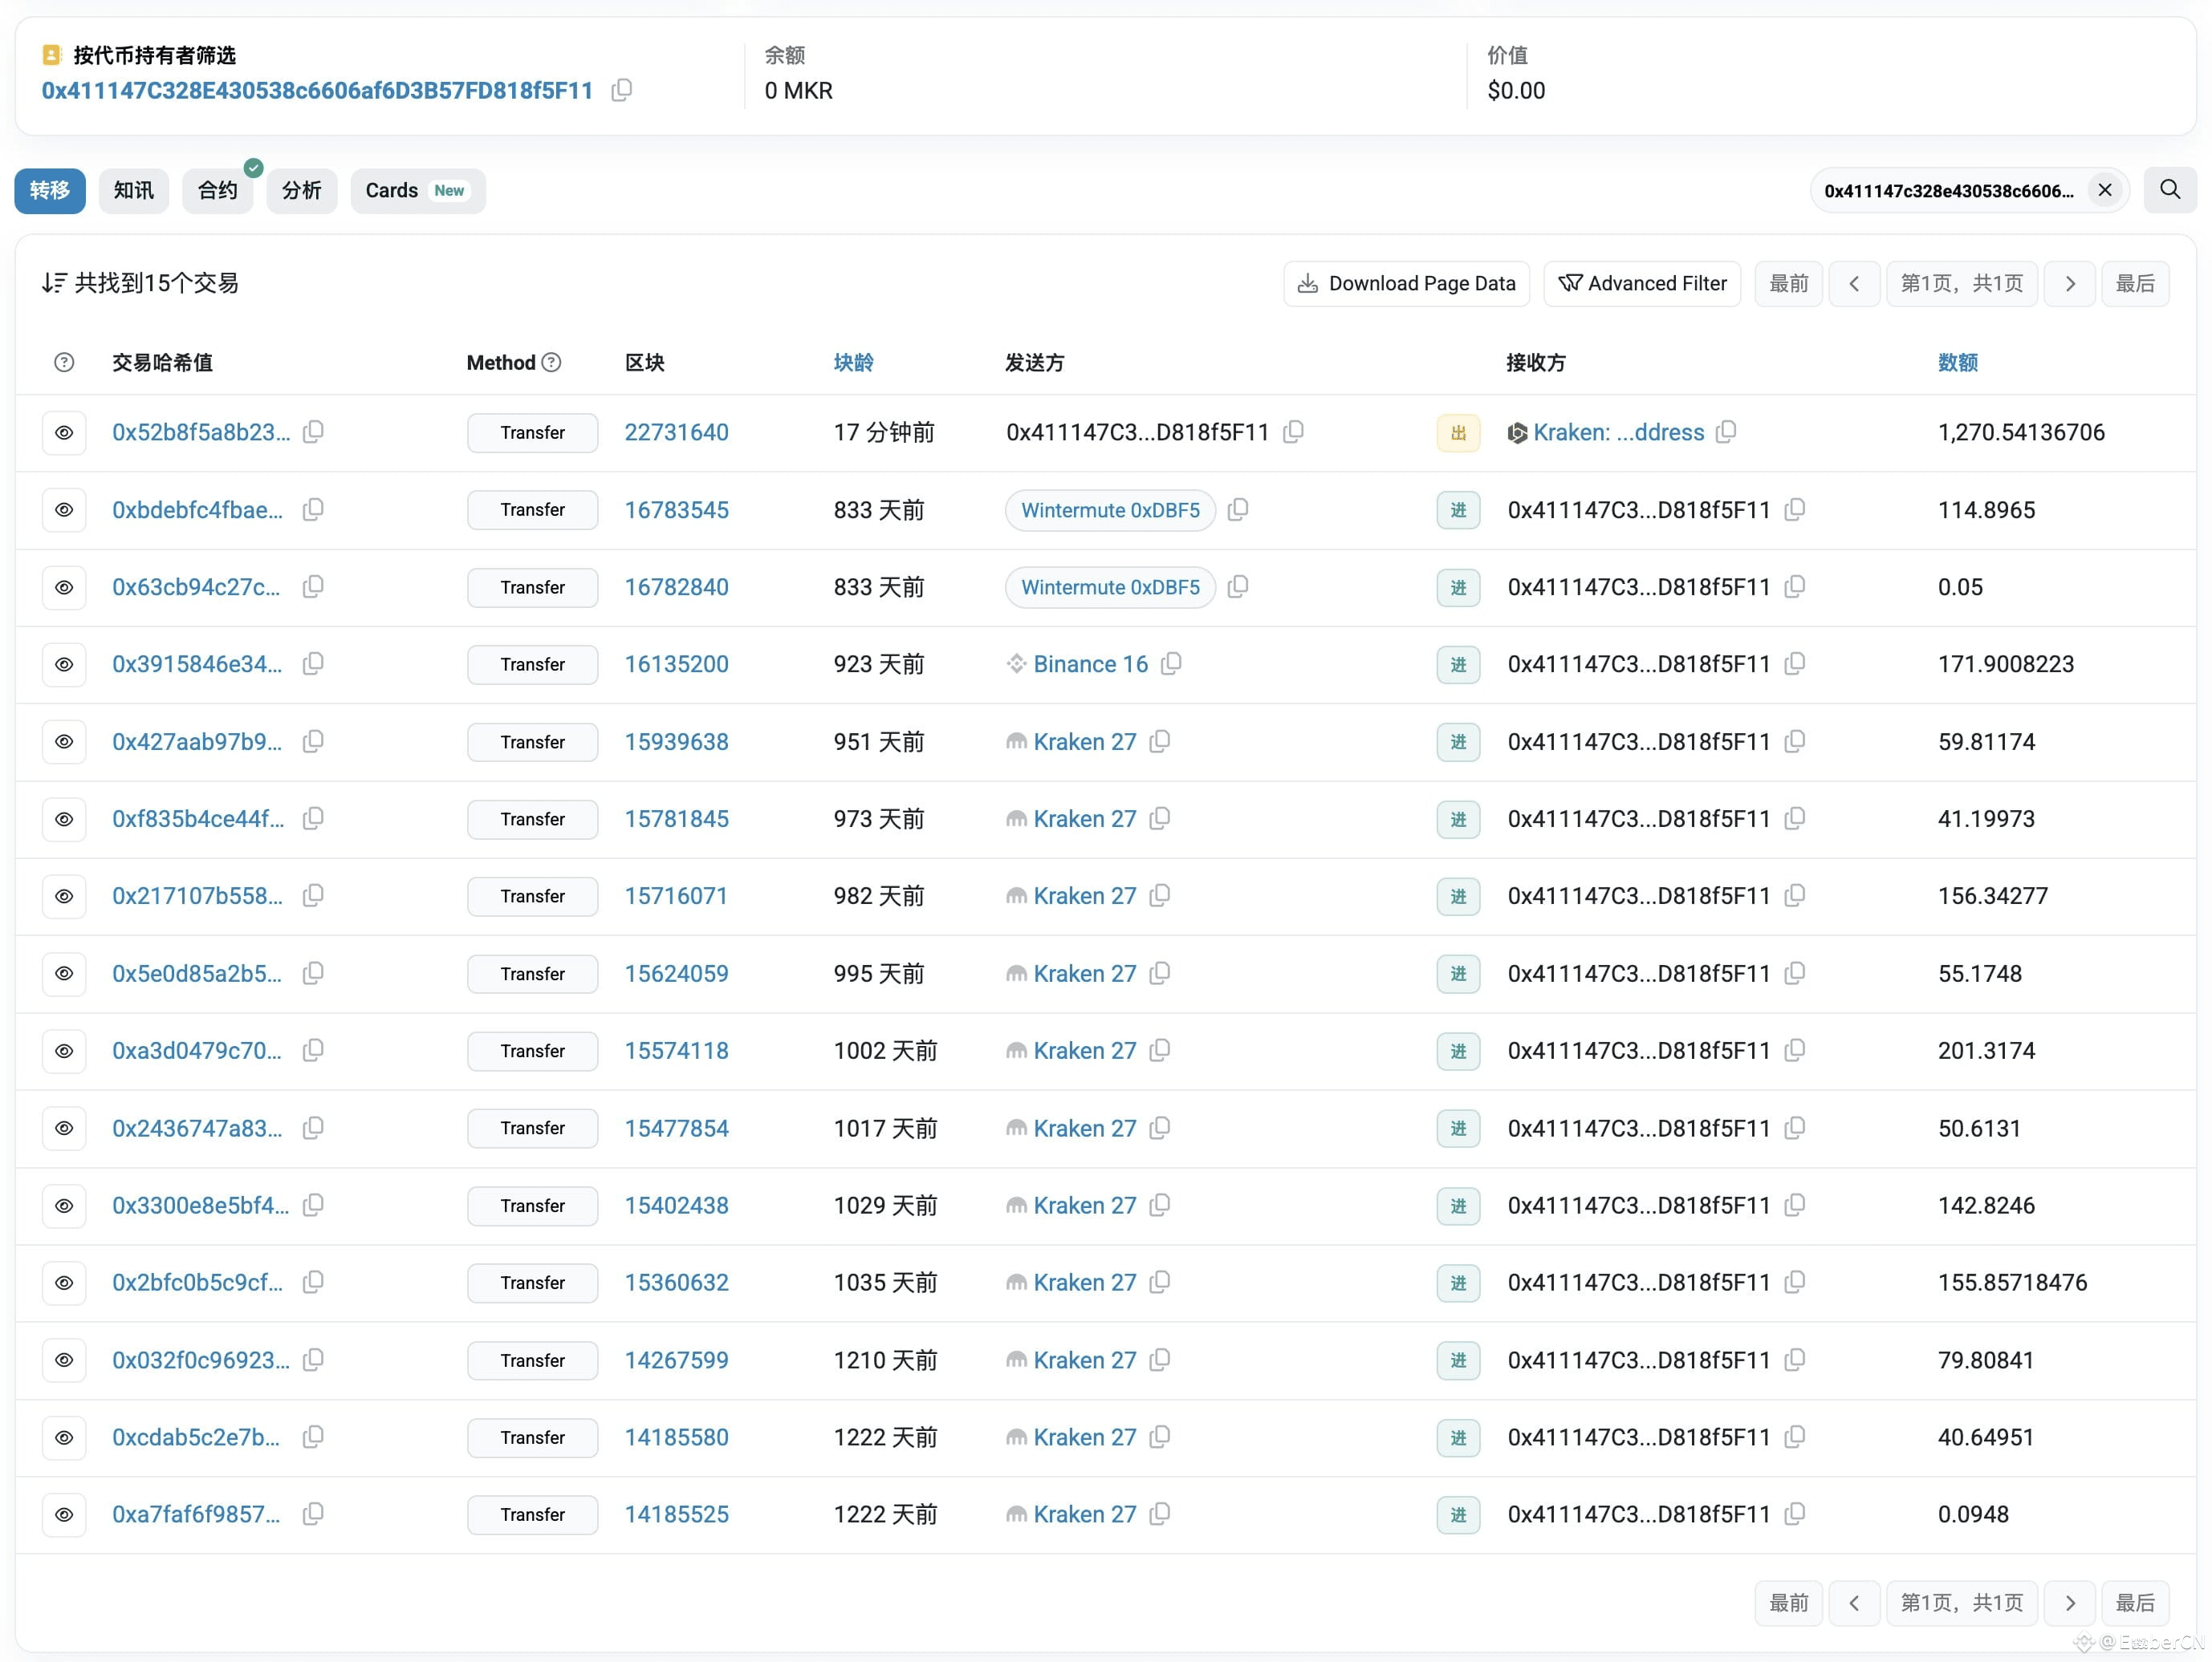Screen dimensions: 2212x1662
Task: Open block 22731640 link
Action: click(x=677, y=432)
